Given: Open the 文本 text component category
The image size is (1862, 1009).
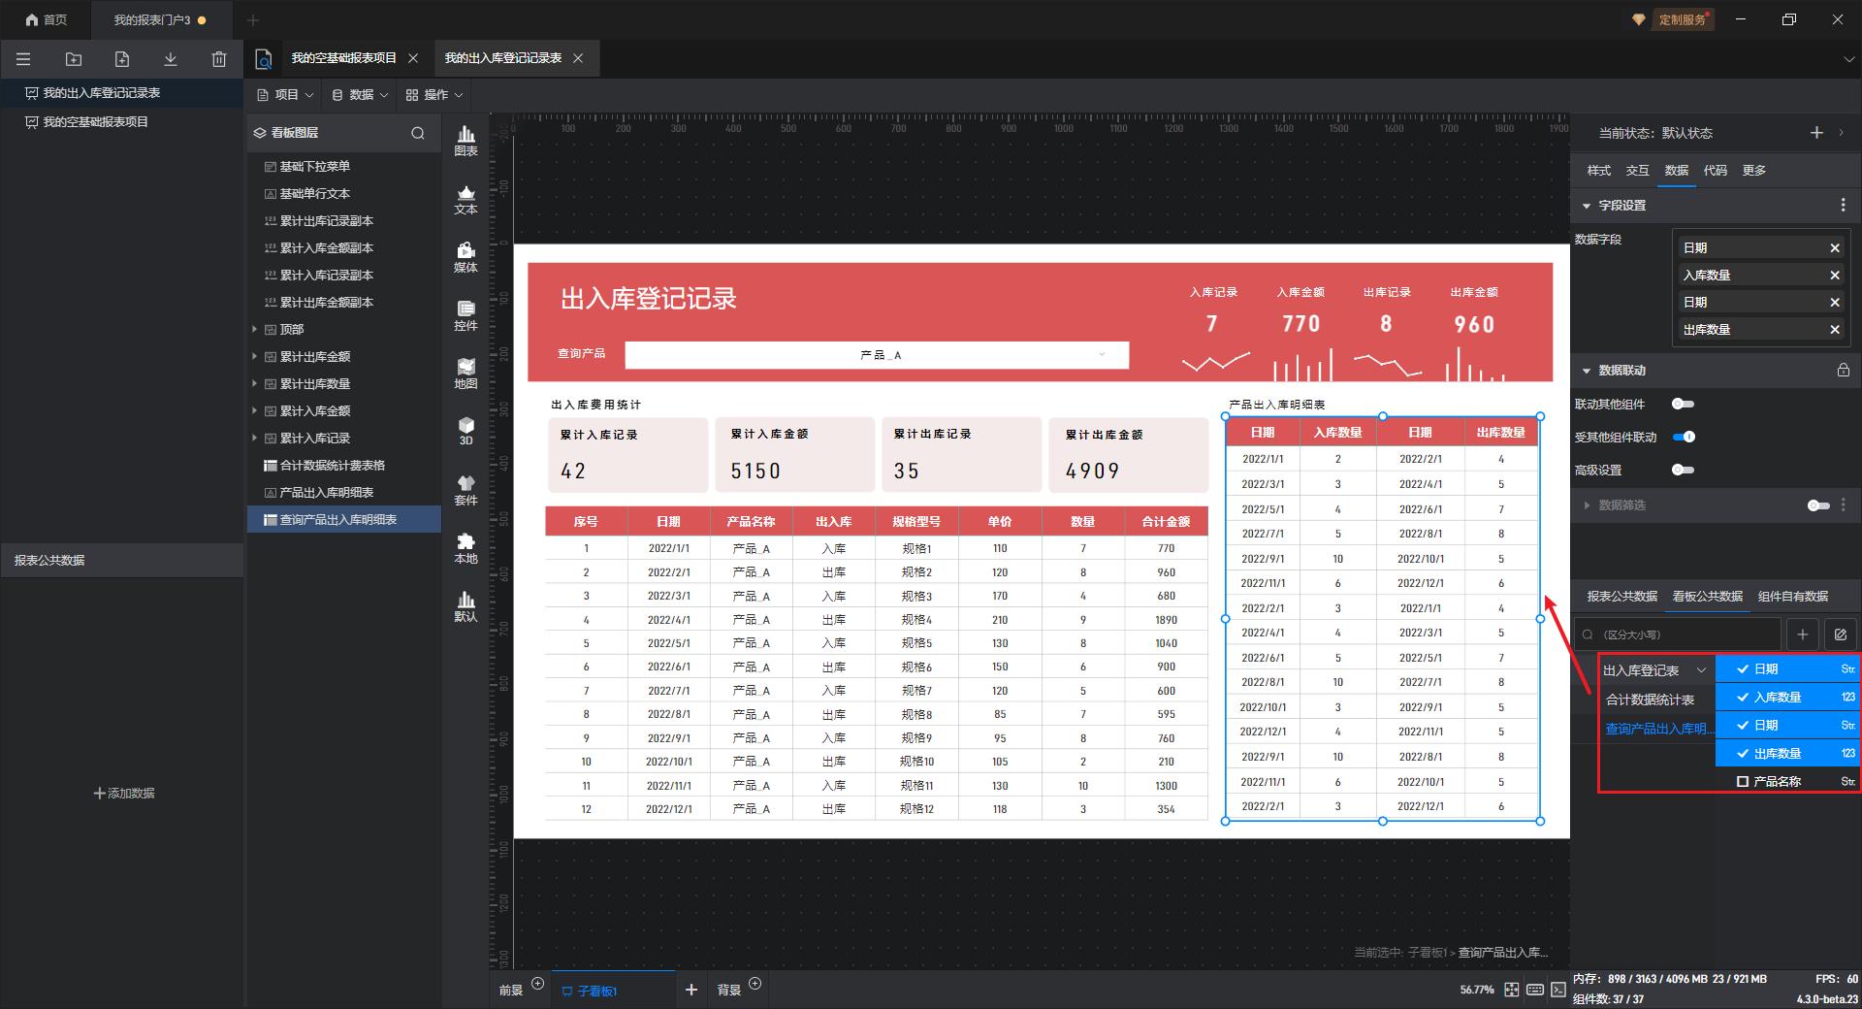Looking at the screenshot, I should pyautogui.click(x=466, y=199).
